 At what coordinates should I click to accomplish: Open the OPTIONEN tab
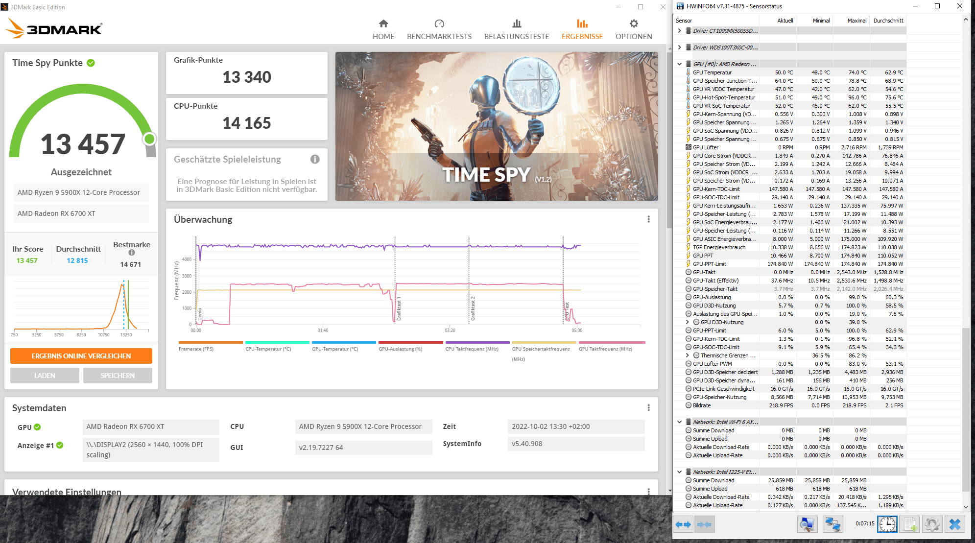[634, 29]
